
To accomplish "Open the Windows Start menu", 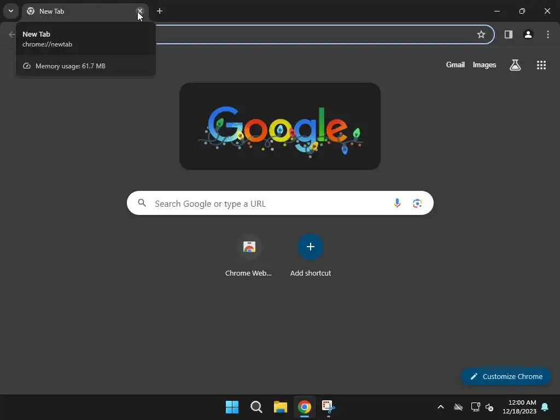I will [232, 407].
